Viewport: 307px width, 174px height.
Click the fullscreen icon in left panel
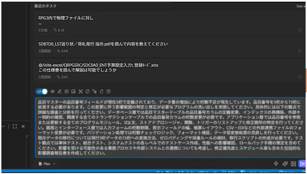[x=15, y=126]
